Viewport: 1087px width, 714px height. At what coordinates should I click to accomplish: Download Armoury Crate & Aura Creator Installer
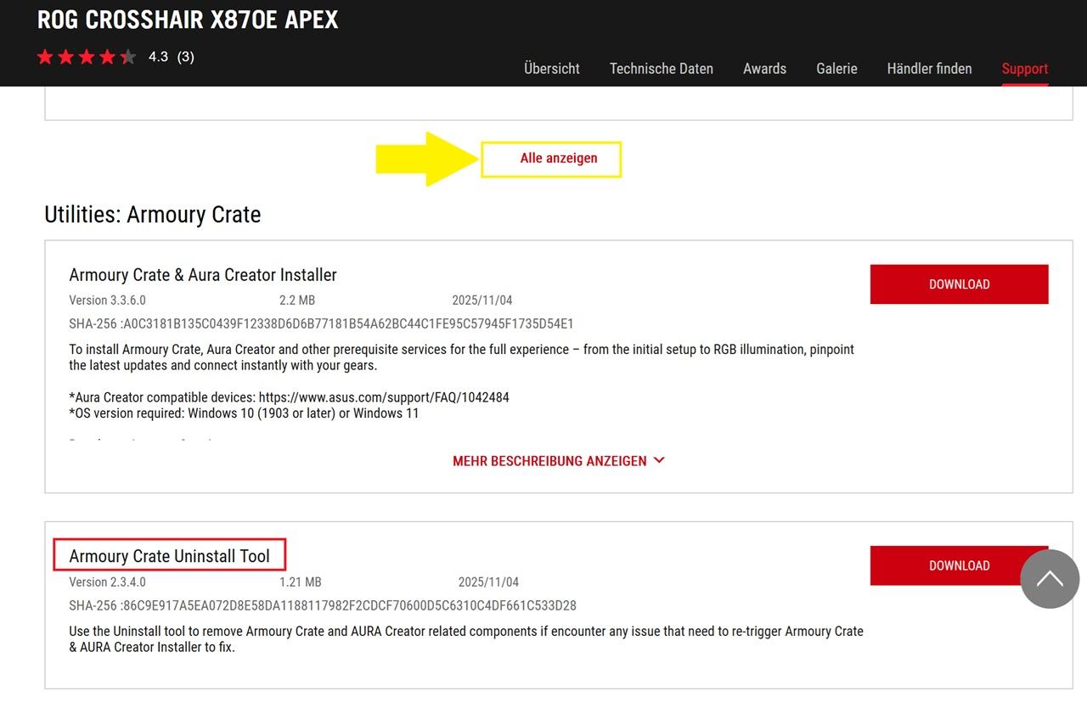tap(959, 284)
